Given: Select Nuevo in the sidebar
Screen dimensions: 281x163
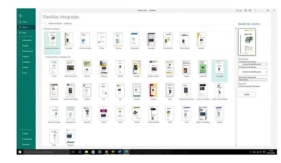Looking at the screenshot, I should (26, 27).
